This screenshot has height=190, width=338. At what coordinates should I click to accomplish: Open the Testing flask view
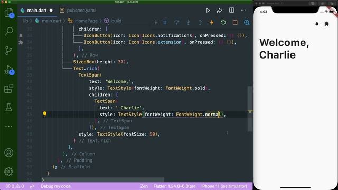9,107
